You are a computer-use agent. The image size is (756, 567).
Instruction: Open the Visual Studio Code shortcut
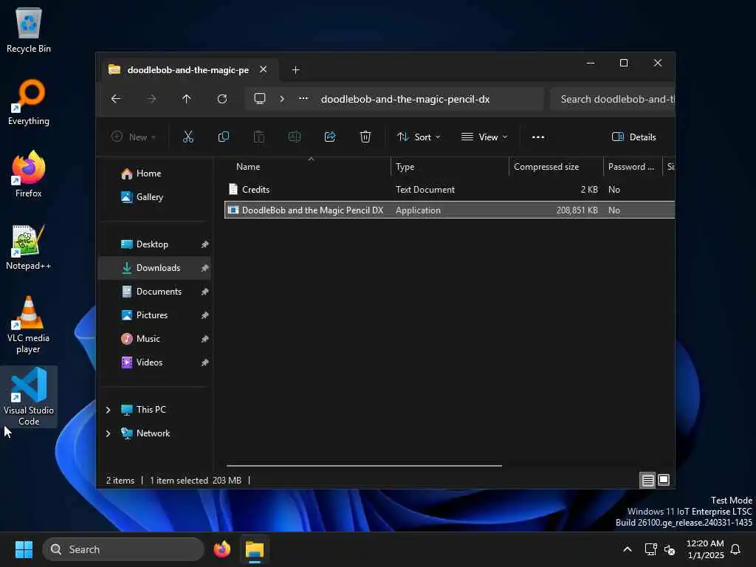click(x=29, y=396)
